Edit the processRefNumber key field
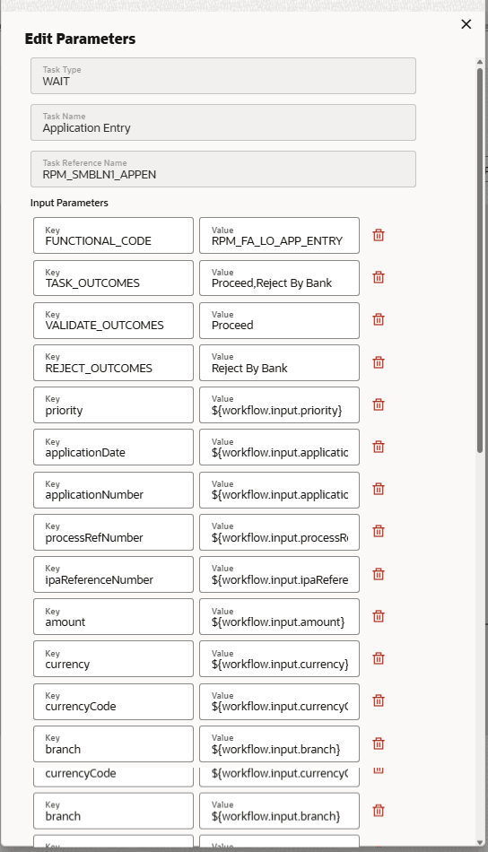 point(113,533)
